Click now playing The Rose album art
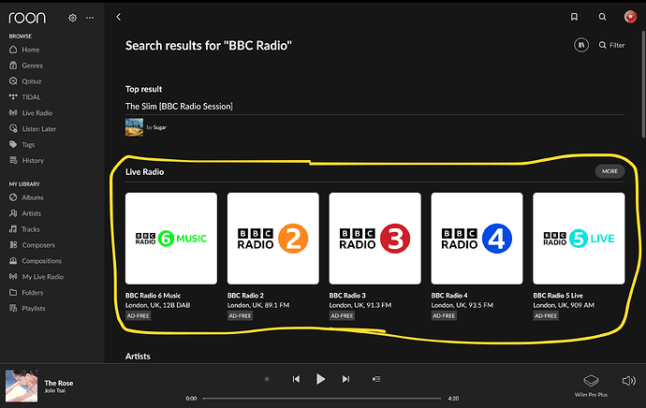 (22, 386)
